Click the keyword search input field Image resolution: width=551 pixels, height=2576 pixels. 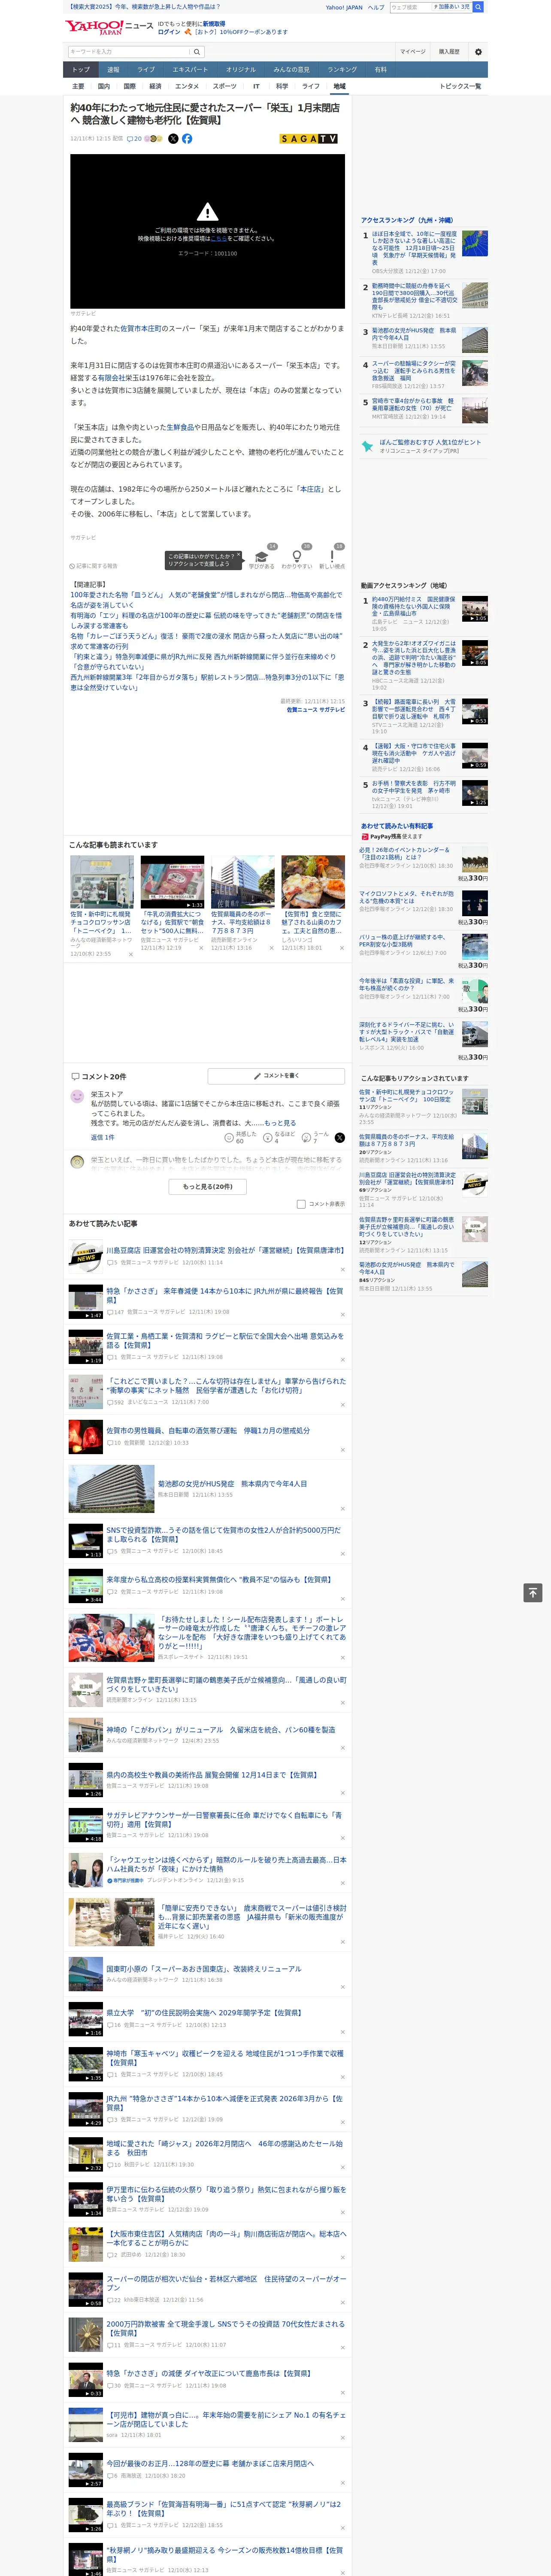click(128, 52)
